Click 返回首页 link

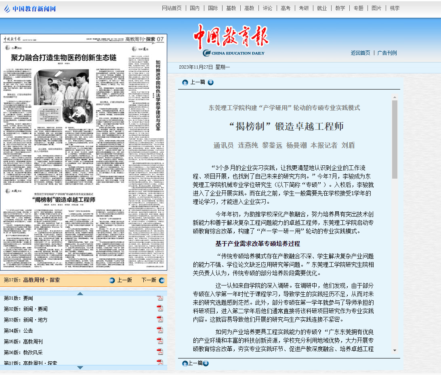pos(360,53)
